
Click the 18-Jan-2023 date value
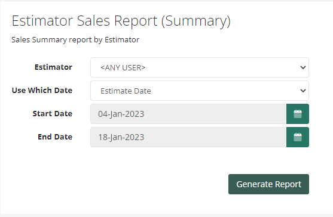121,137
